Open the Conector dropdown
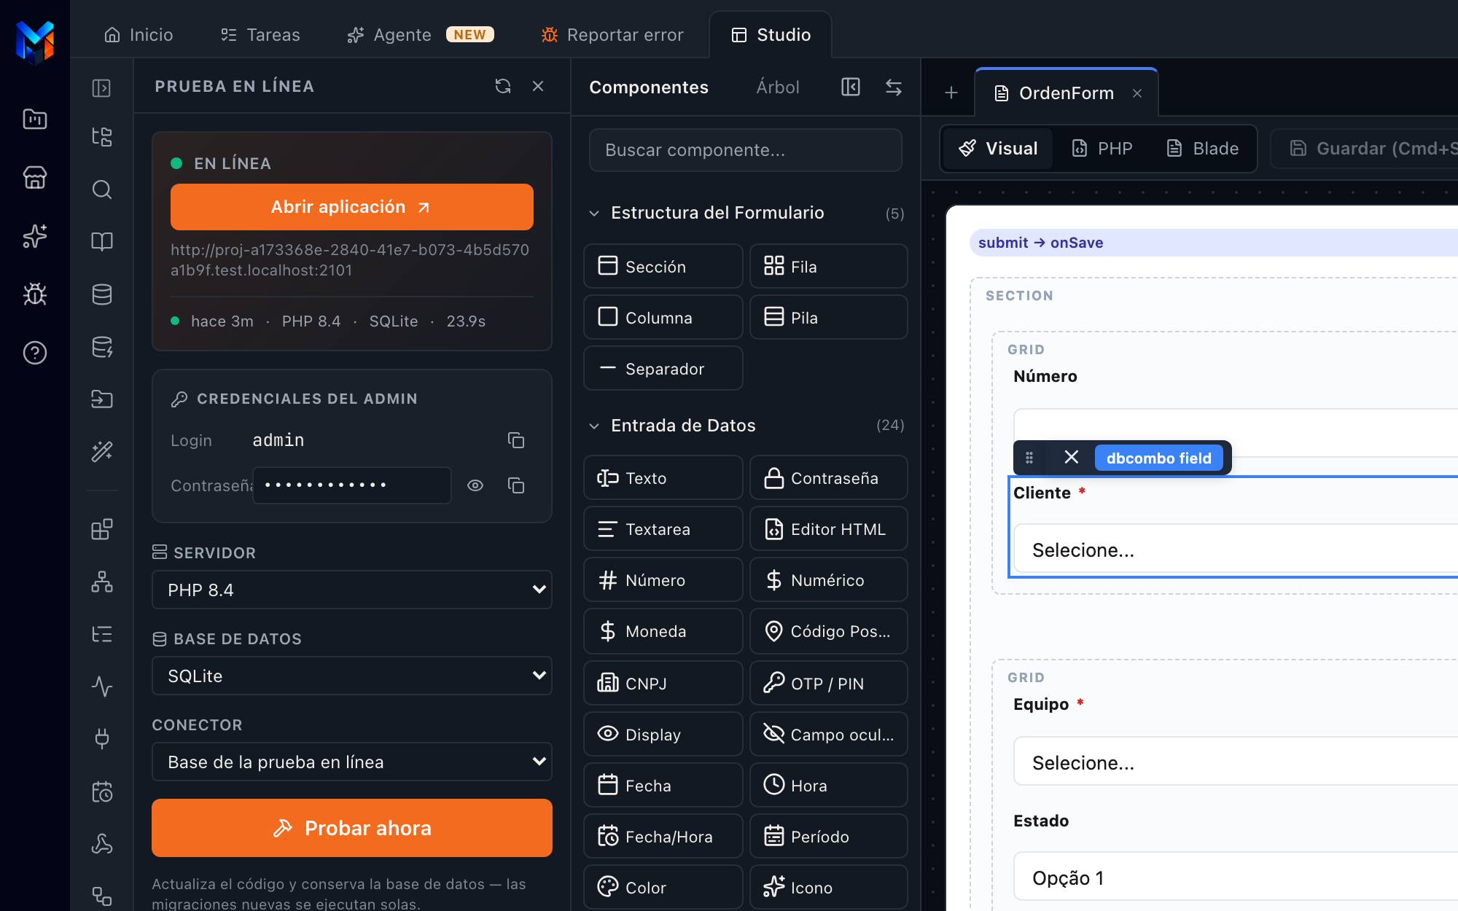 click(352, 762)
